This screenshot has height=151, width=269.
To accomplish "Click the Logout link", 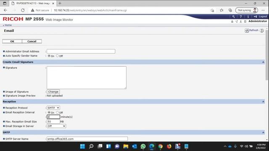I will [x=263, y=17].
